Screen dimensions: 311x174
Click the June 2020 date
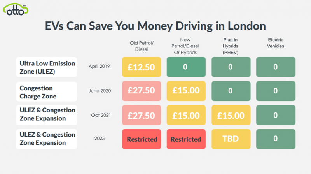(100, 91)
